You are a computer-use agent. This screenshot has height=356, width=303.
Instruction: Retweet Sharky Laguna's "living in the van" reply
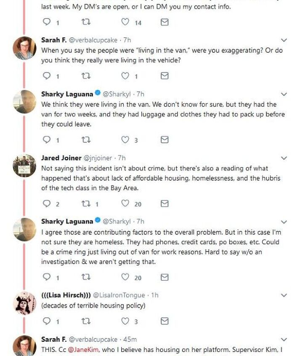pos(85,140)
